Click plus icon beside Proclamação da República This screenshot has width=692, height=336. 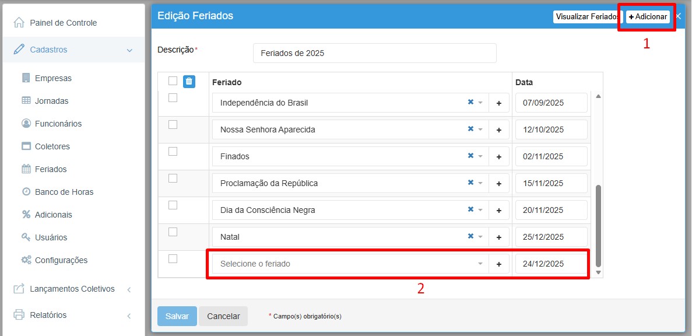498,184
